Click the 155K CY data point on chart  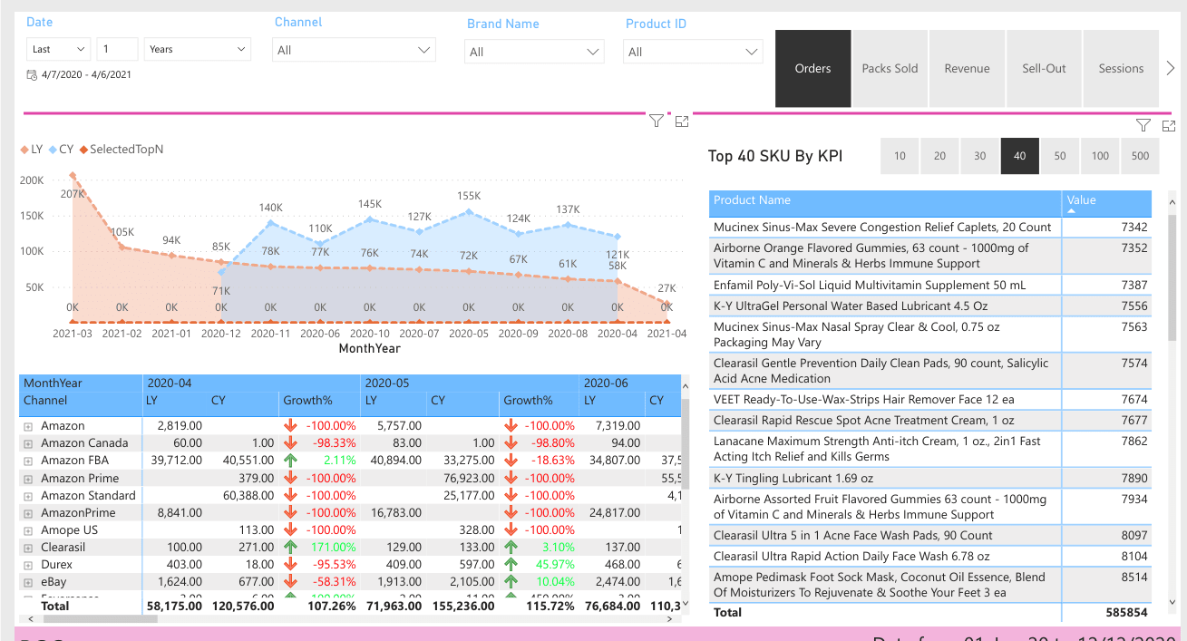coord(469,212)
